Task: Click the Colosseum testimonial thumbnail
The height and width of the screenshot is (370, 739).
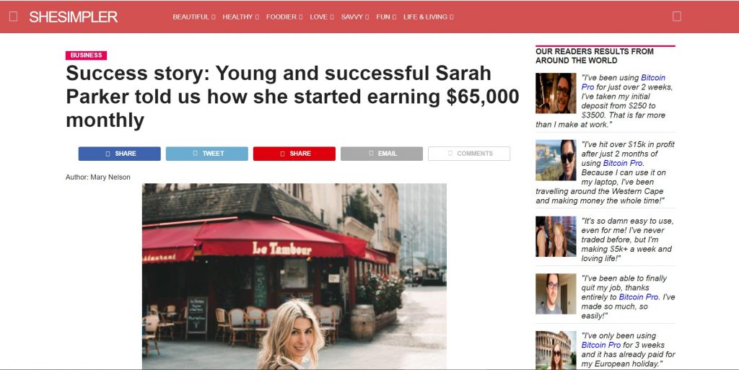Action: pyautogui.click(x=556, y=351)
